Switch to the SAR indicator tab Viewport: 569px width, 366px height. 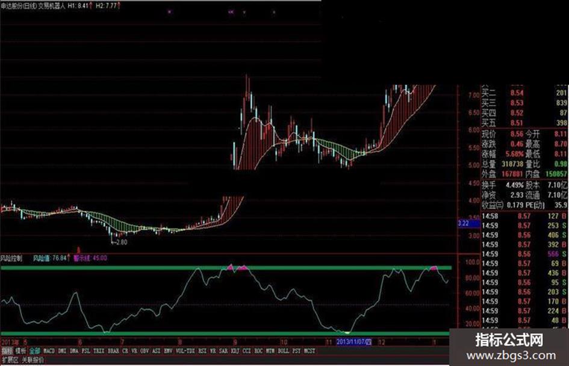coord(223,351)
